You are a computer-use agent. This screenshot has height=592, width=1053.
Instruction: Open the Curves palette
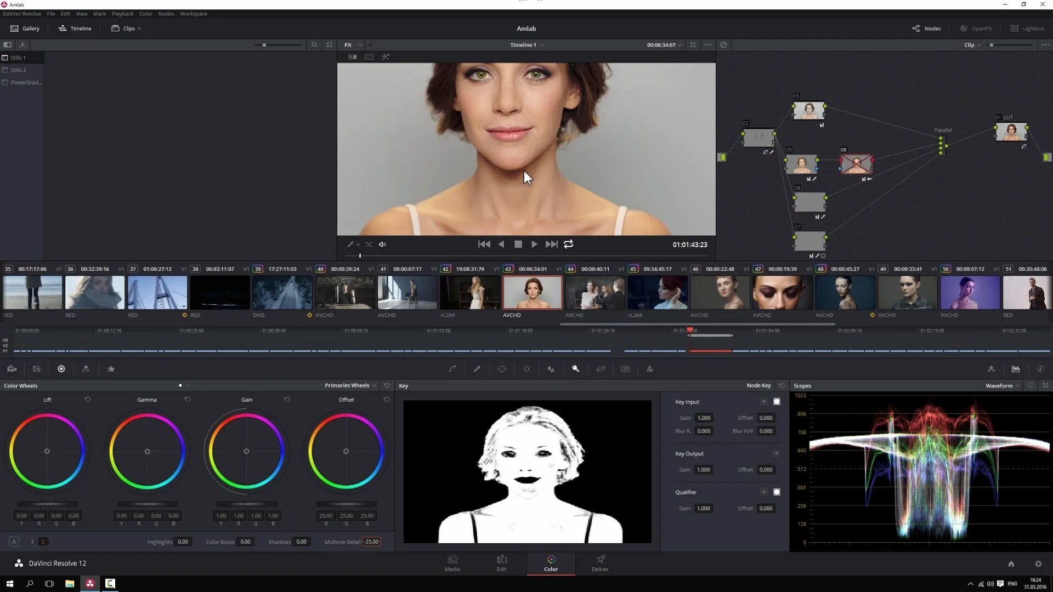click(452, 368)
